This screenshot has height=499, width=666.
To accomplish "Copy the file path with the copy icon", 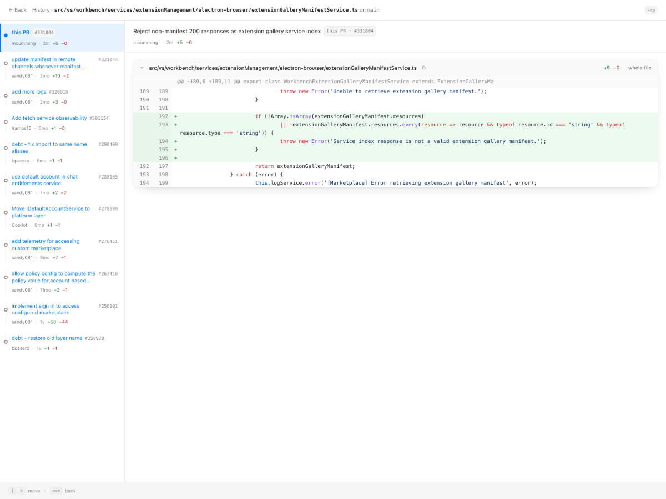I will 423,68.
